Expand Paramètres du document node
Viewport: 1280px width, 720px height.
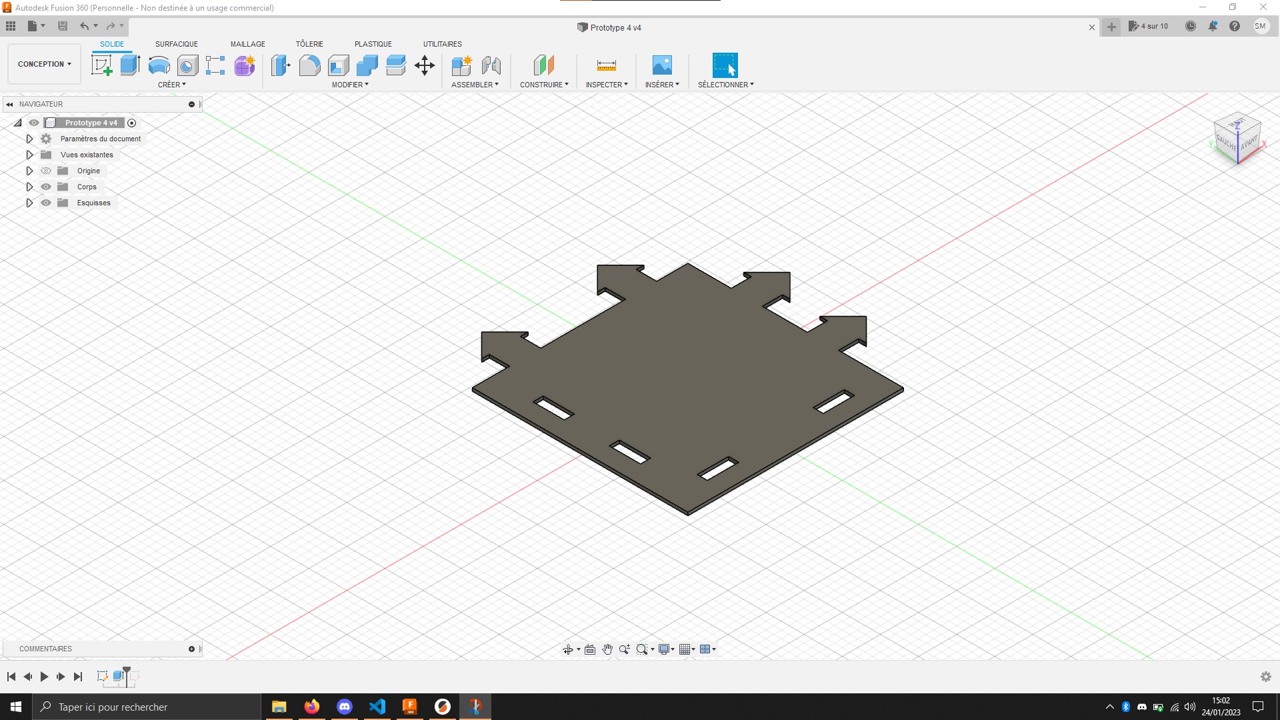29,139
